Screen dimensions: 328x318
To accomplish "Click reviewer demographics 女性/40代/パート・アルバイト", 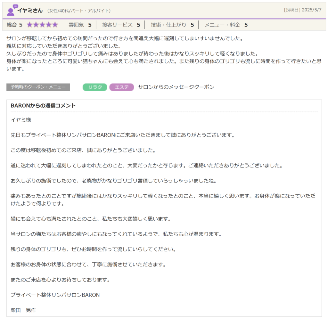I will pyautogui.click(x=79, y=11).
